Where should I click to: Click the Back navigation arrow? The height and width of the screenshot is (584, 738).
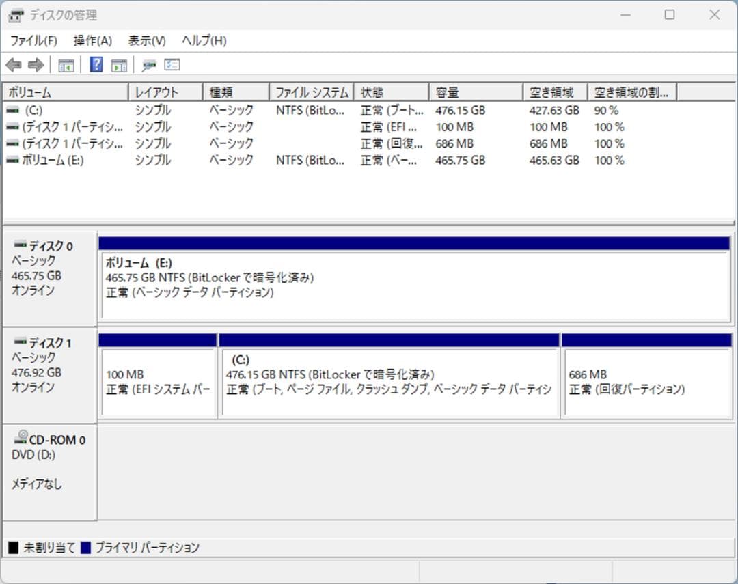point(15,64)
